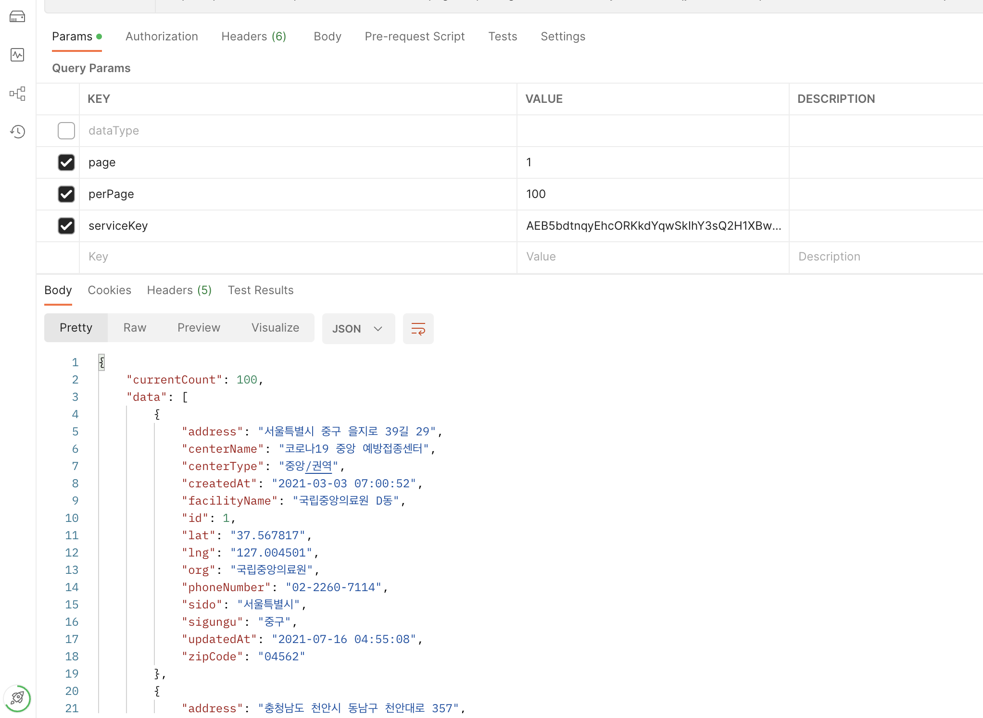Uncheck the page parameter checkbox
The width and height of the screenshot is (983, 718).
coord(66,162)
